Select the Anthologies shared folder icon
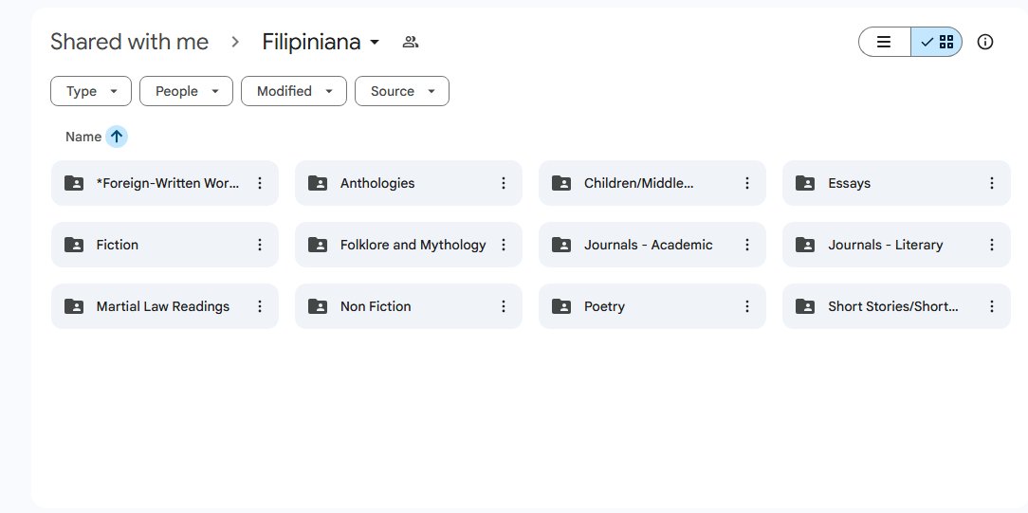This screenshot has width=1028, height=513. point(318,183)
